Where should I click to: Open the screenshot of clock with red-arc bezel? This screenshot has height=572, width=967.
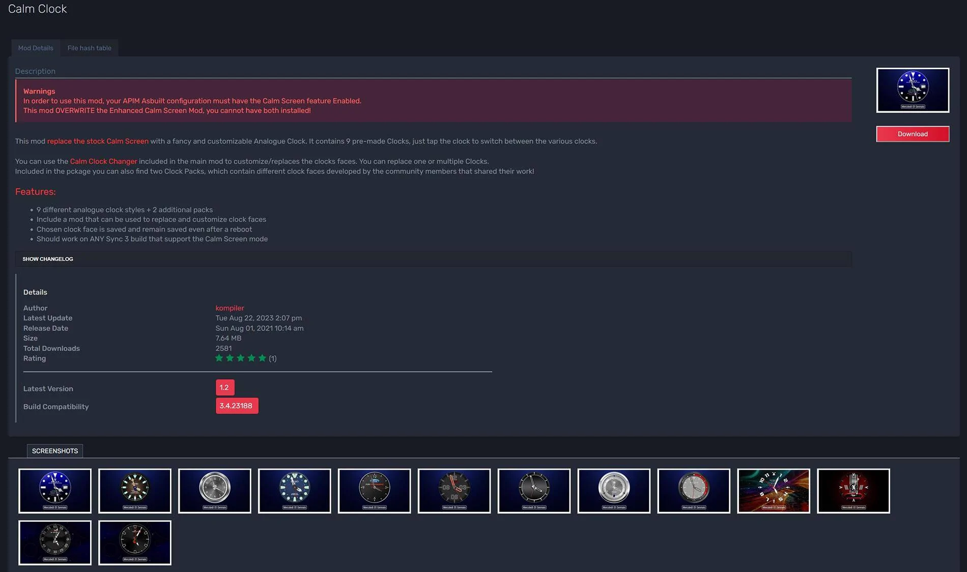pyautogui.click(x=694, y=491)
